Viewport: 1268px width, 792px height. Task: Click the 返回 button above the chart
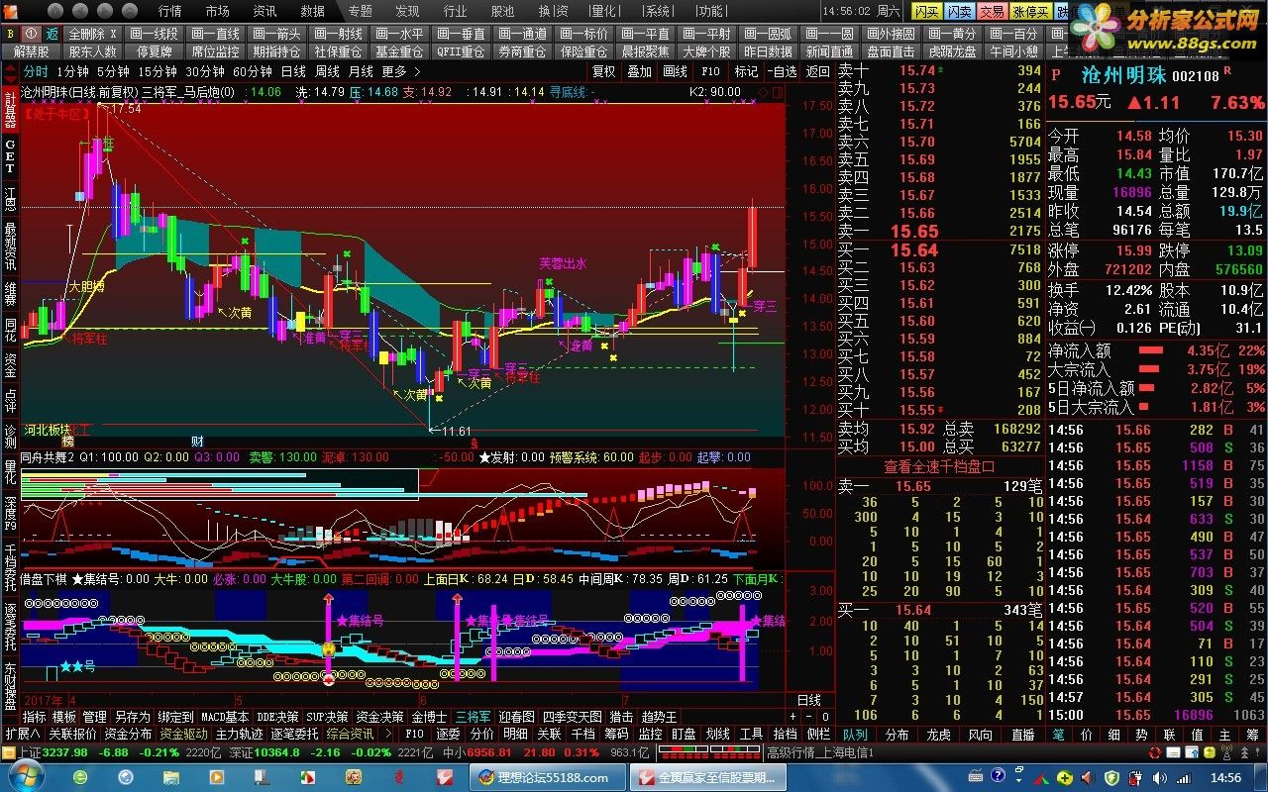[818, 71]
